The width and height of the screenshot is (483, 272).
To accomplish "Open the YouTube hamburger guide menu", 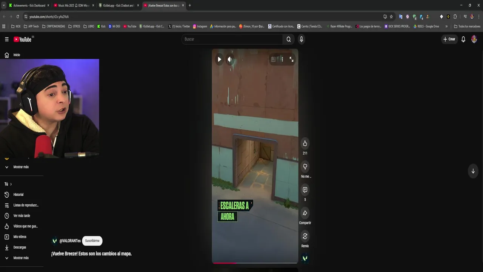I will tap(6, 39).
